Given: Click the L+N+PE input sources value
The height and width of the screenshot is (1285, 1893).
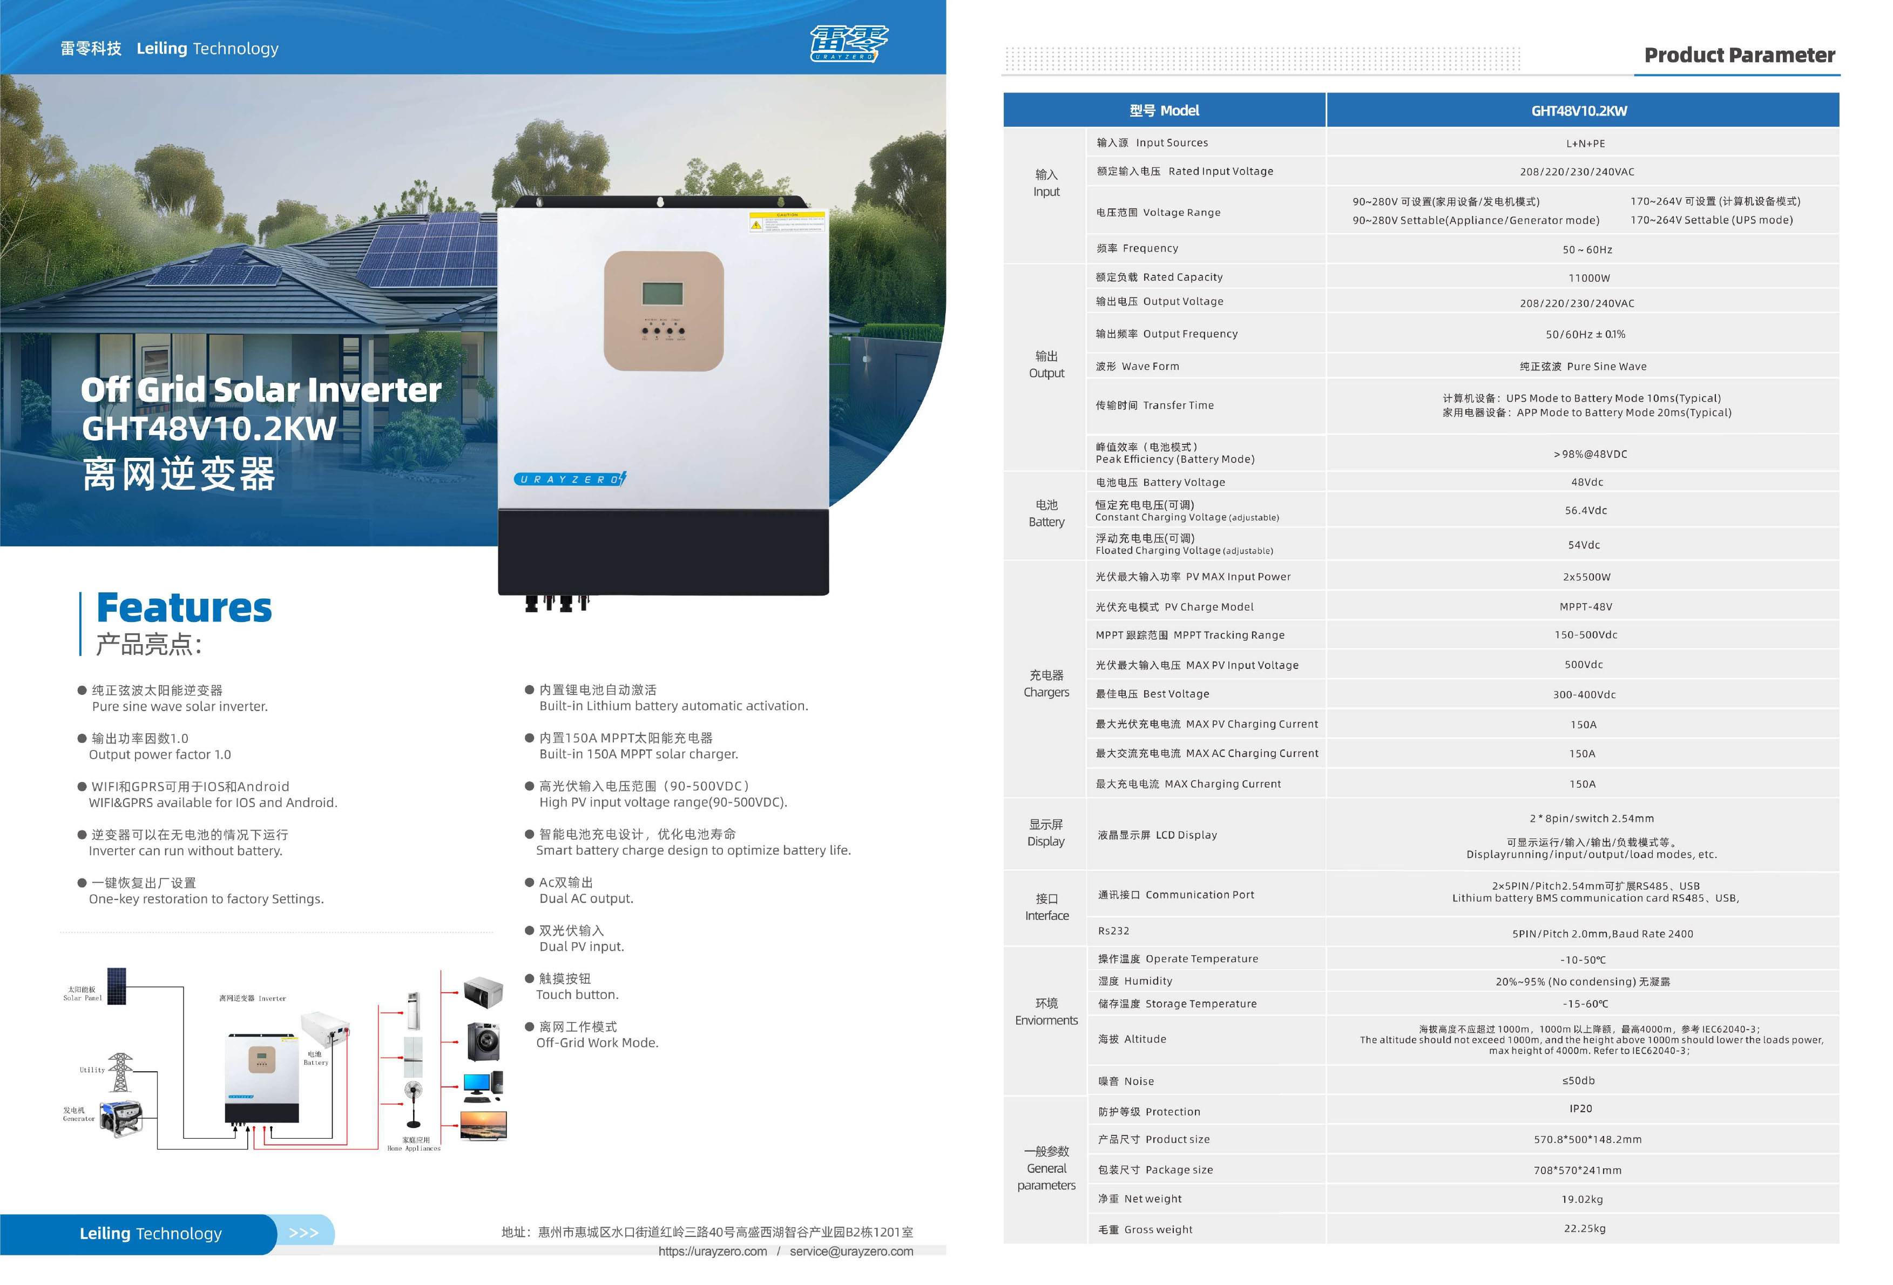Looking at the screenshot, I should [x=1585, y=144].
